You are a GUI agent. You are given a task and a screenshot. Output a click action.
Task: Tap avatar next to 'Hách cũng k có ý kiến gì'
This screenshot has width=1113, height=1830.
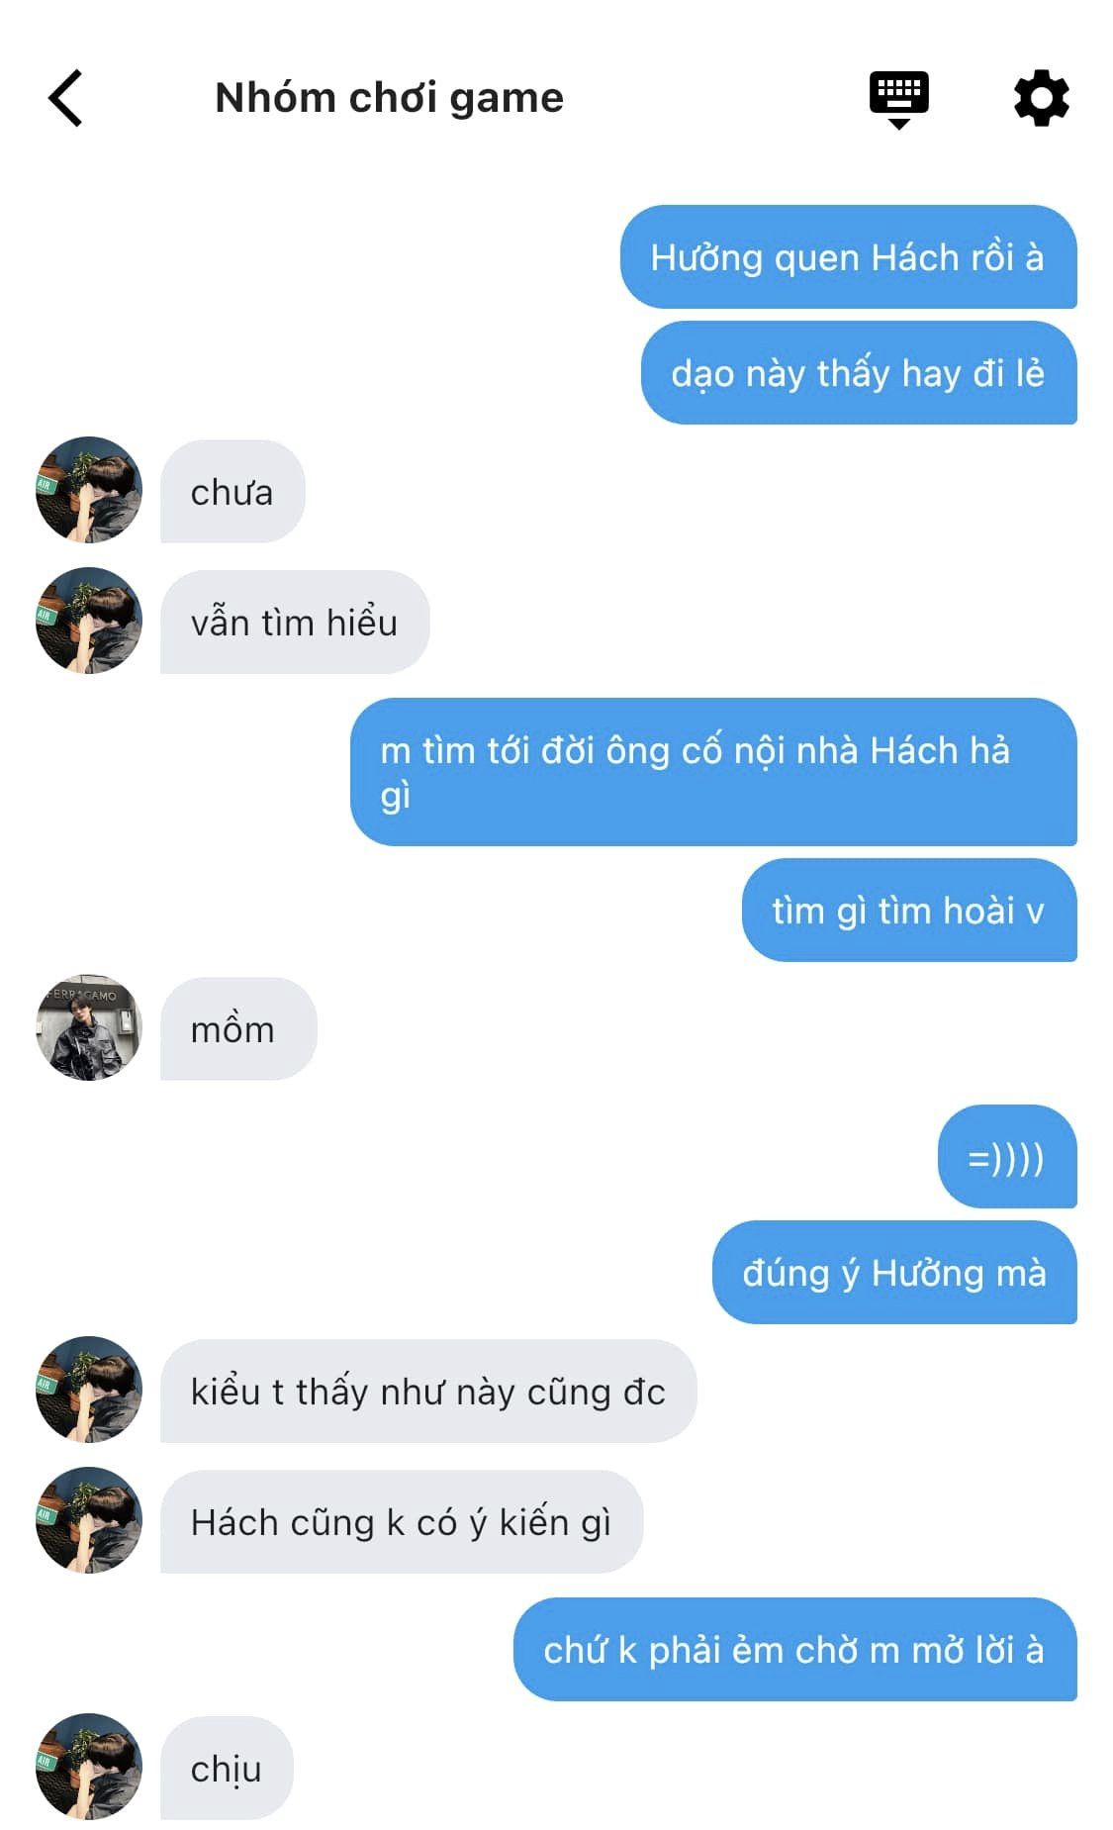click(89, 1520)
